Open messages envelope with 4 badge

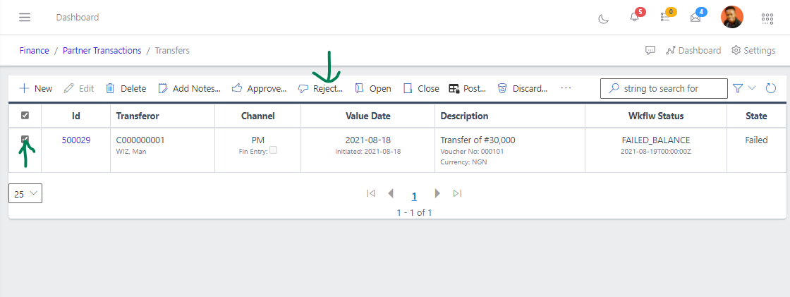695,17
